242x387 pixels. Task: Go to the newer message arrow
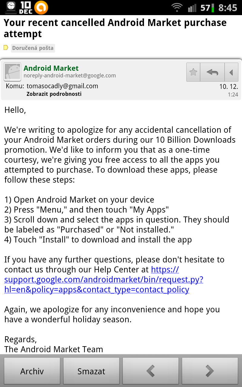pyautogui.click(x=151, y=371)
